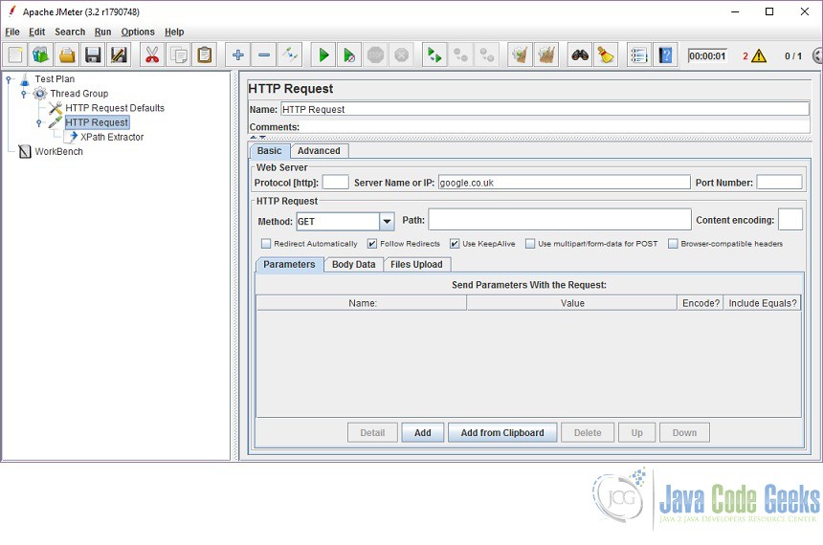Screen dimensions: 823x545
Task: Save the test plan with floppy icon
Action: [93, 54]
